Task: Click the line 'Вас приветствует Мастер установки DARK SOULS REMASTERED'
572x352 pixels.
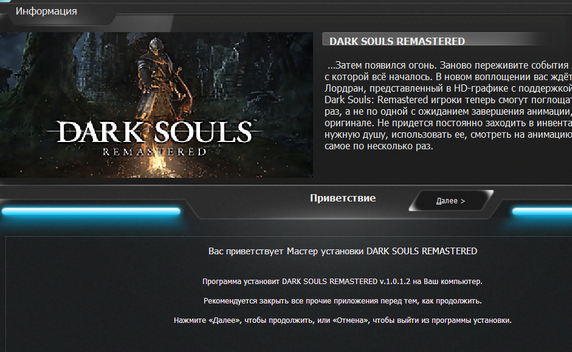Action: click(343, 251)
